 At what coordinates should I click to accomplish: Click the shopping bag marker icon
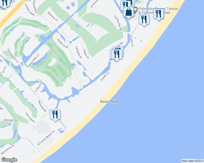click(x=128, y=12)
